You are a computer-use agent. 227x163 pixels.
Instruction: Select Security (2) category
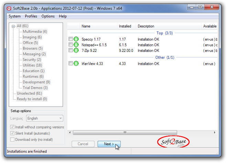32,60
